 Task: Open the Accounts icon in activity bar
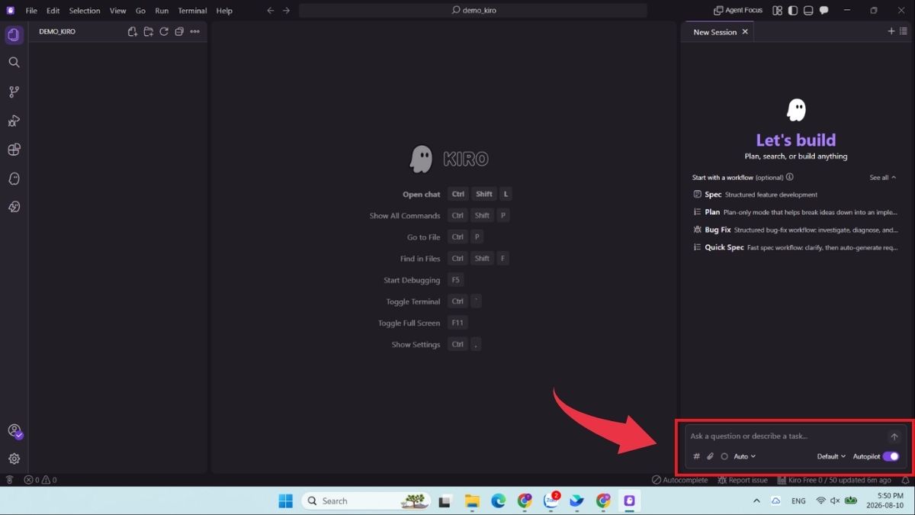click(x=14, y=431)
